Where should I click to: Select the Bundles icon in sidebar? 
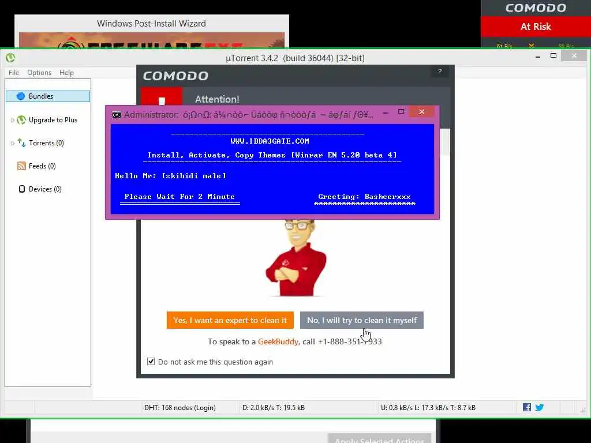[x=21, y=96]
